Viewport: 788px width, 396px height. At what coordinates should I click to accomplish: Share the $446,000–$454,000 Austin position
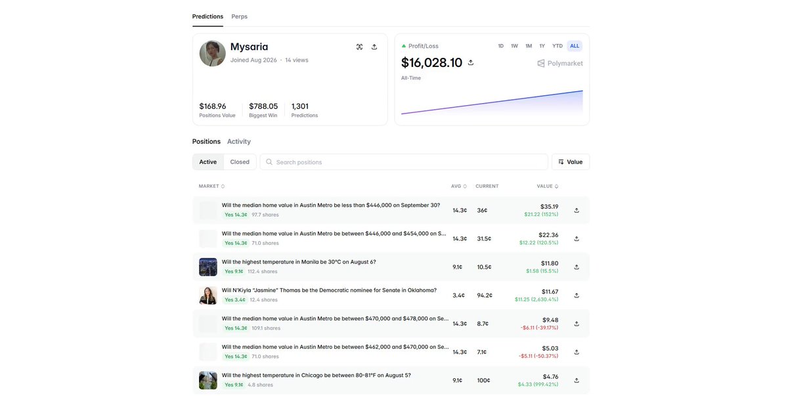point(577,238)
